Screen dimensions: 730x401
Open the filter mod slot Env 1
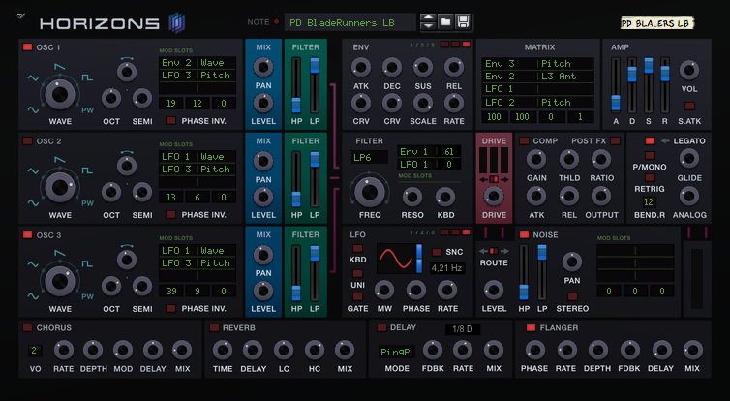point(429,152)
